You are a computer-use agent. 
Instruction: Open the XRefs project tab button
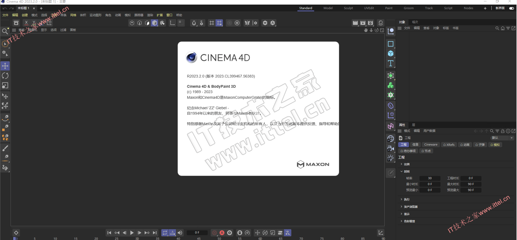click(x=449, y=145)
